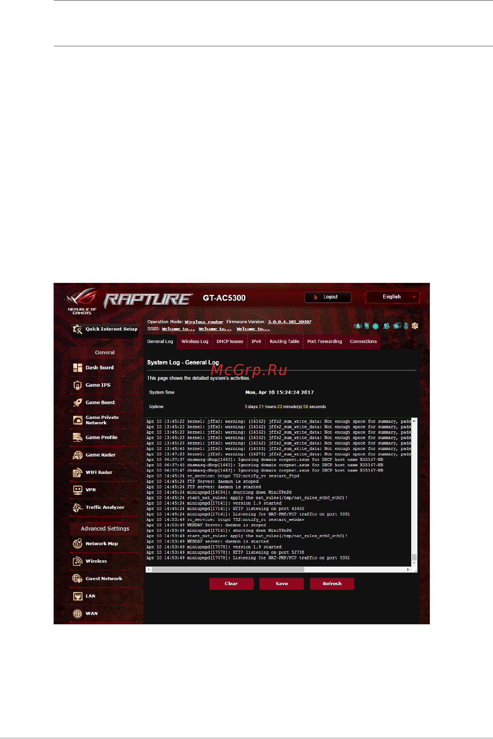The height and width of the screenshot is (739, 493).
Task: Open Quick Internet Setup wizard
Action: coord(105,329)
